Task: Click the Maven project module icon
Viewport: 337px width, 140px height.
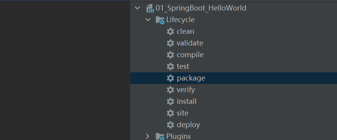Action: click(x=150, y=9)
